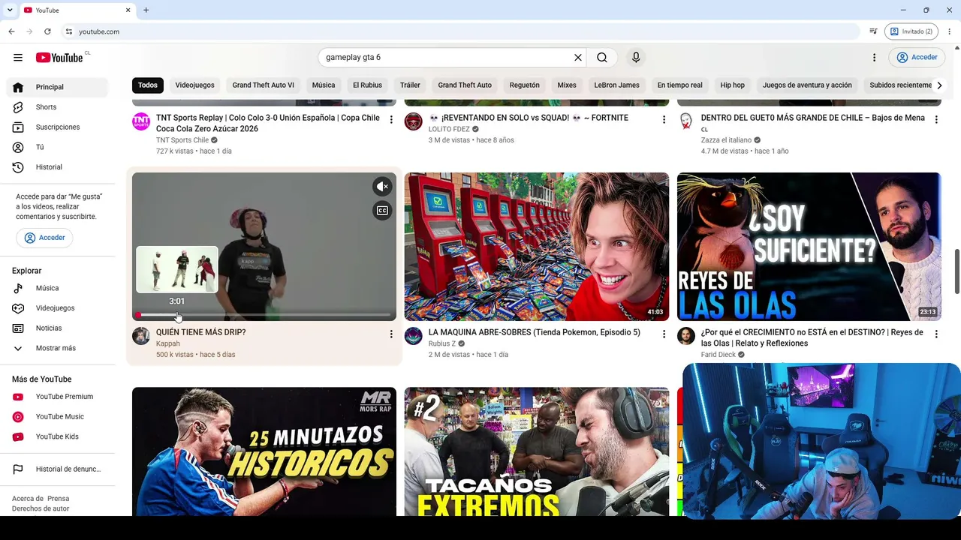Open the Prensa footer link
The height and width of the screenshot is (540, 961).
pyautogui.click(x=58, y=499)
